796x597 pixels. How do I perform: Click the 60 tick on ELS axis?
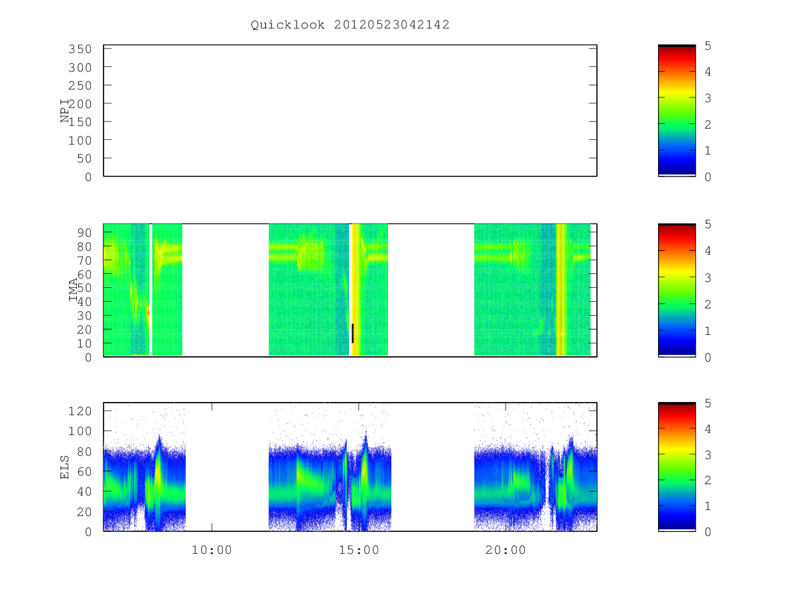click(x=85, y=471)
